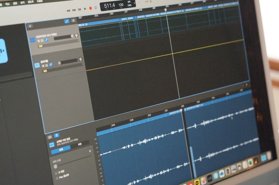Toggle the blue Show Automation header button
The height and width of the screenshot is (185, 279).
coord(67,21)
